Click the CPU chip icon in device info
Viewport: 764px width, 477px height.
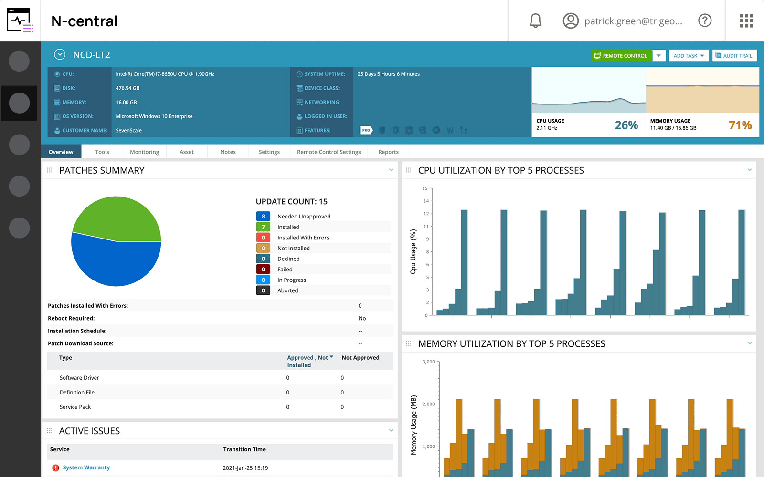pos(57,74)
